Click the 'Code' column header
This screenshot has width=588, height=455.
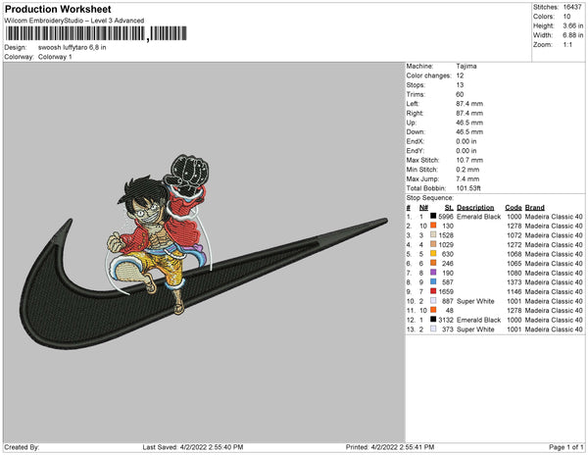(x=514, y=208)
